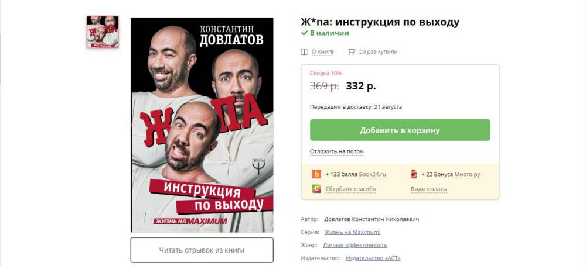
Task: Click the Сбербанк спасибо icon
Action: [316, 189]
